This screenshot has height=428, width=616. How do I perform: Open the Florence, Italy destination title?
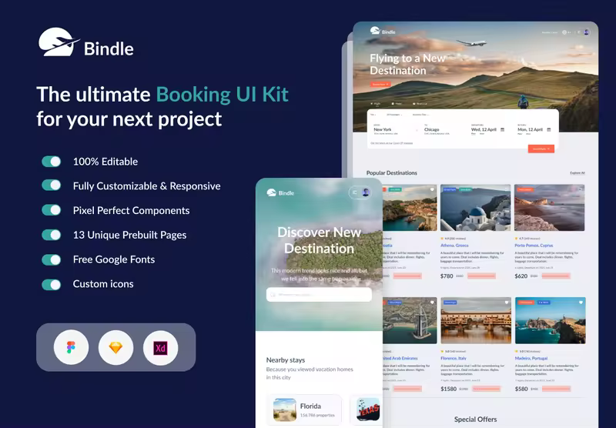454,358
